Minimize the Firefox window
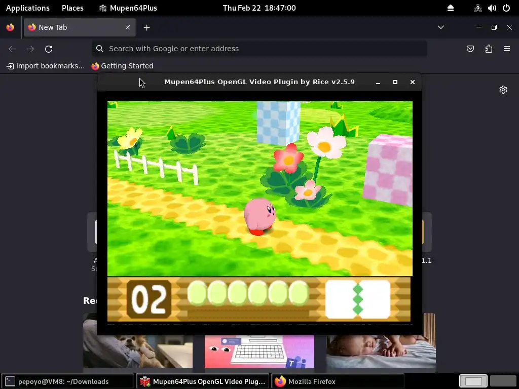This screenshot has height=389, width=519. [479, 27]
